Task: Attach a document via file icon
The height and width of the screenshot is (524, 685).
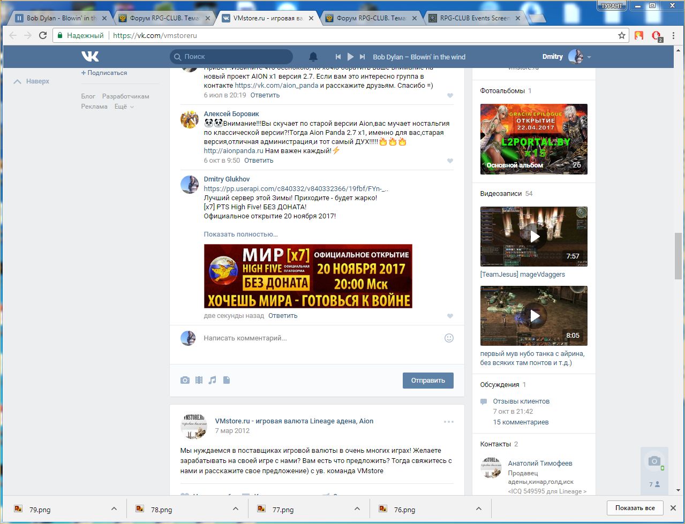Action: pyautogui.click(x=226, y=380)
